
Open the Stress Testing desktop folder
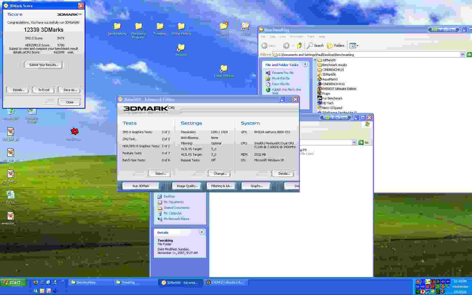point(181,29)
